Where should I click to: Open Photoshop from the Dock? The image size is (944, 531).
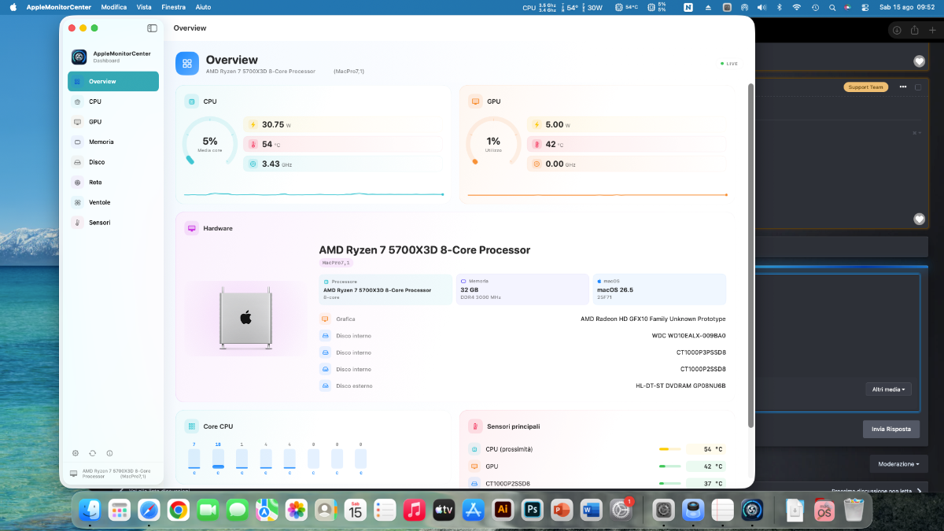click(x=533, y=510)
